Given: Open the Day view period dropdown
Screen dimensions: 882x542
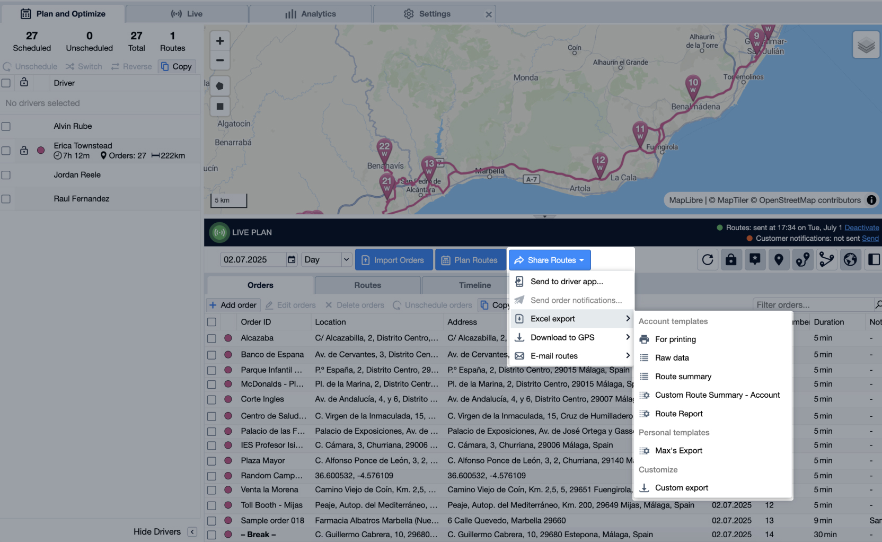Looking at the screenshot, I should click(x=326, y=259).
